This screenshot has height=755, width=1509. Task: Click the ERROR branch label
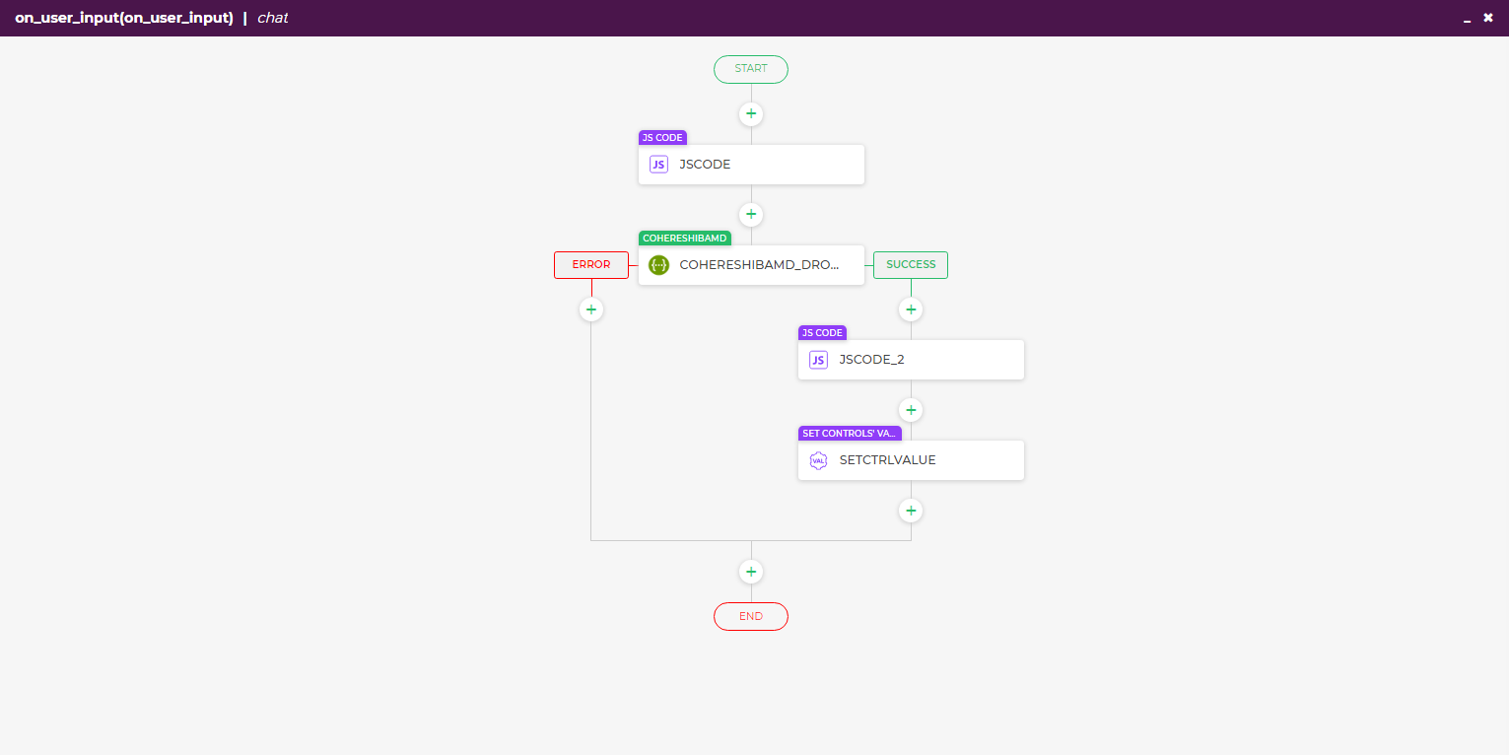pyautogui.click(x=591, y=265)
